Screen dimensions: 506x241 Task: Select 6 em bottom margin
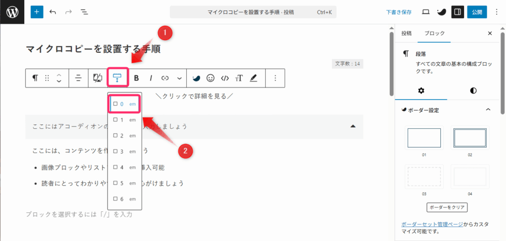(x=125, y=199)
